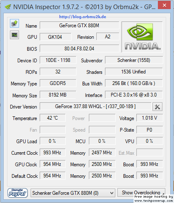
Task: Click the empty Fan field
Action: (52, 130)
